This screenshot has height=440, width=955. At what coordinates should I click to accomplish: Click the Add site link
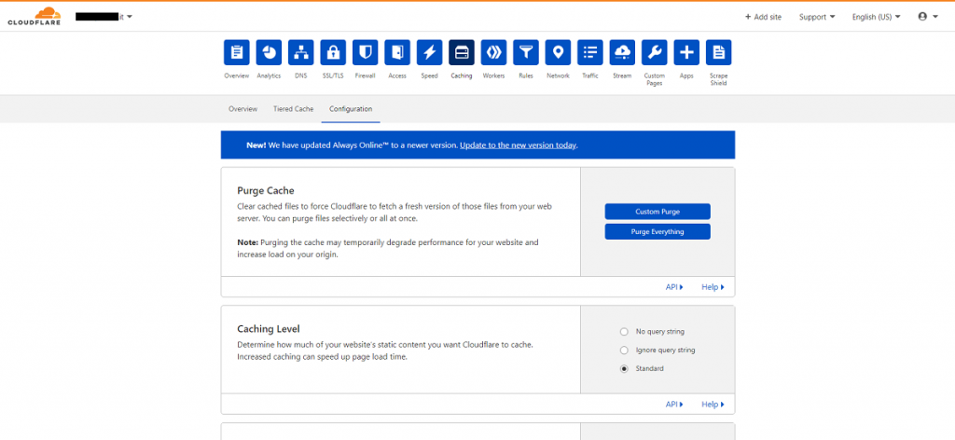763,17
